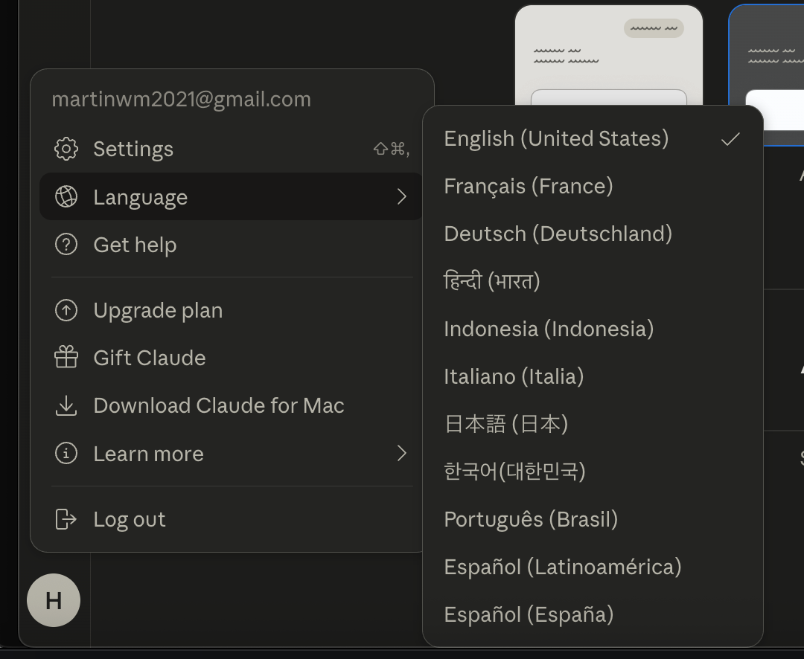Select Japanese 日本語 (日本) language
The height and width of the screenshot is (659, 804).
click(593, 424)
